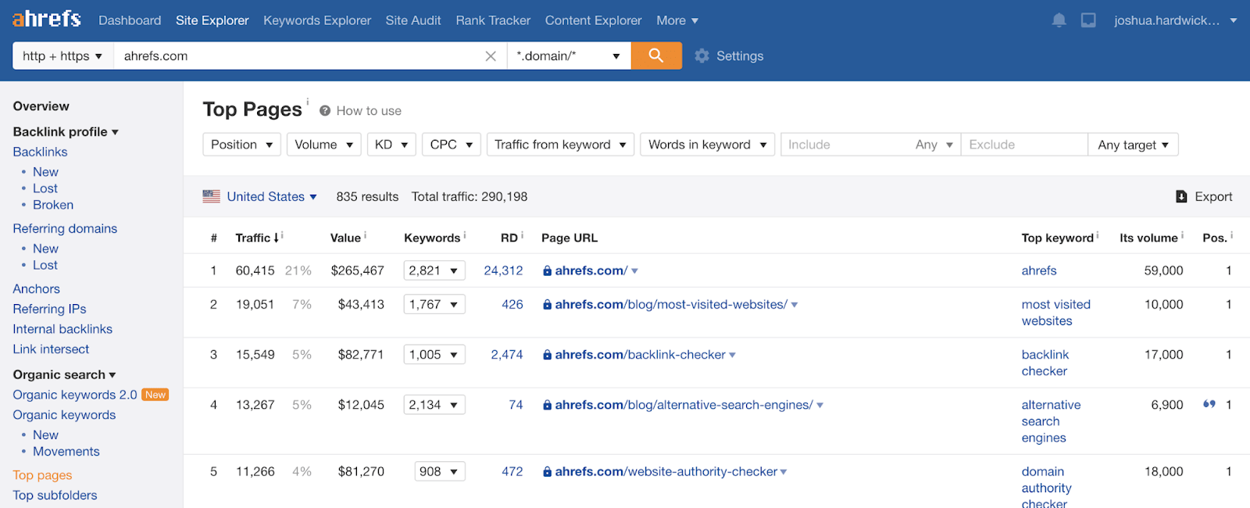Click the Include keyword field
1250x508 pixels.
pyautogui.click(x=847, y=145)
